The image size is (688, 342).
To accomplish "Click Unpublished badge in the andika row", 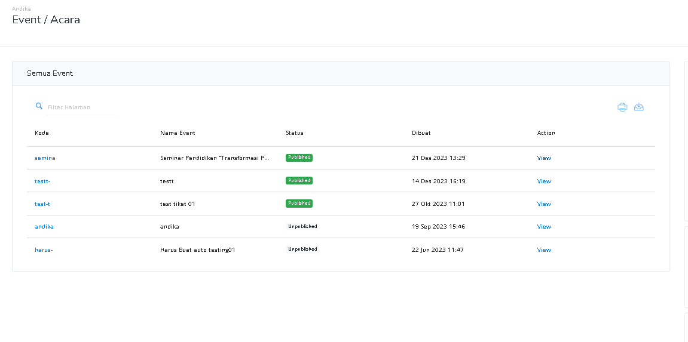I will pyautogui.click(x=302, y=226).
